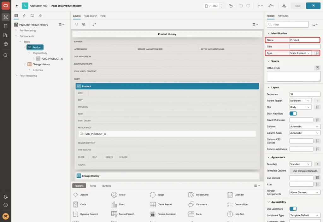Click Use Template Defaults button
The width and height of the screenshot is (323, 222).
305,171
